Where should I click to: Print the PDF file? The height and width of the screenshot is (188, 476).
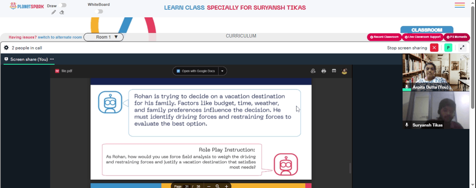(x=324, y=71)
